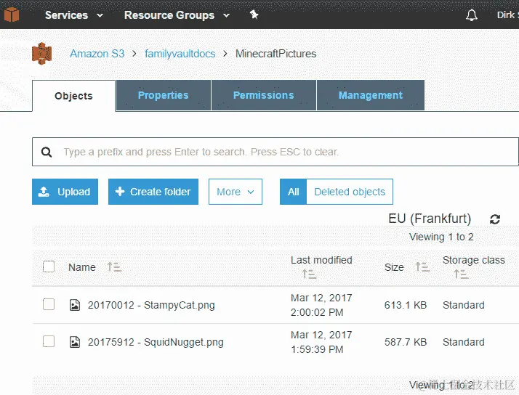Click the Create folder button
The height and width of the screenshot is (395, 519).
(x=153, y=192)
